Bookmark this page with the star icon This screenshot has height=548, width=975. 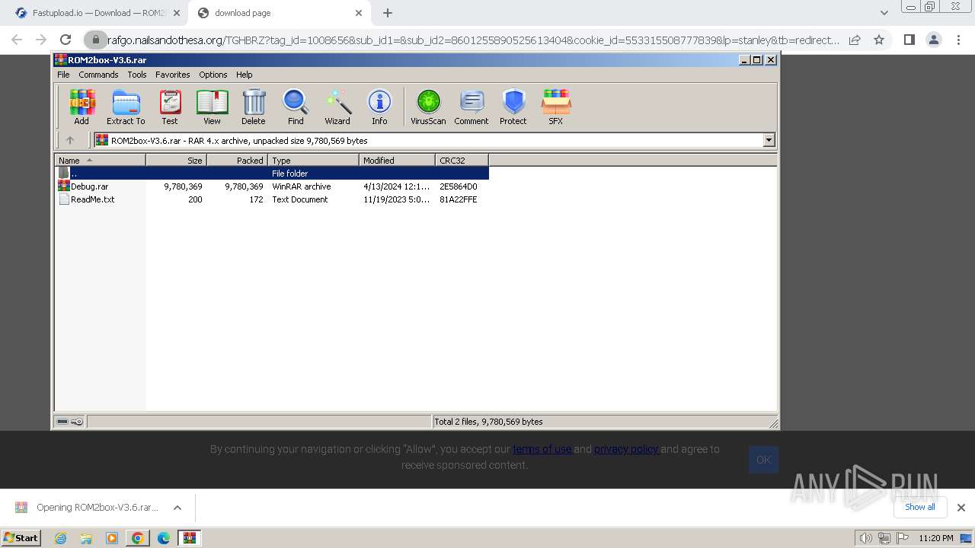coord(879,40)
